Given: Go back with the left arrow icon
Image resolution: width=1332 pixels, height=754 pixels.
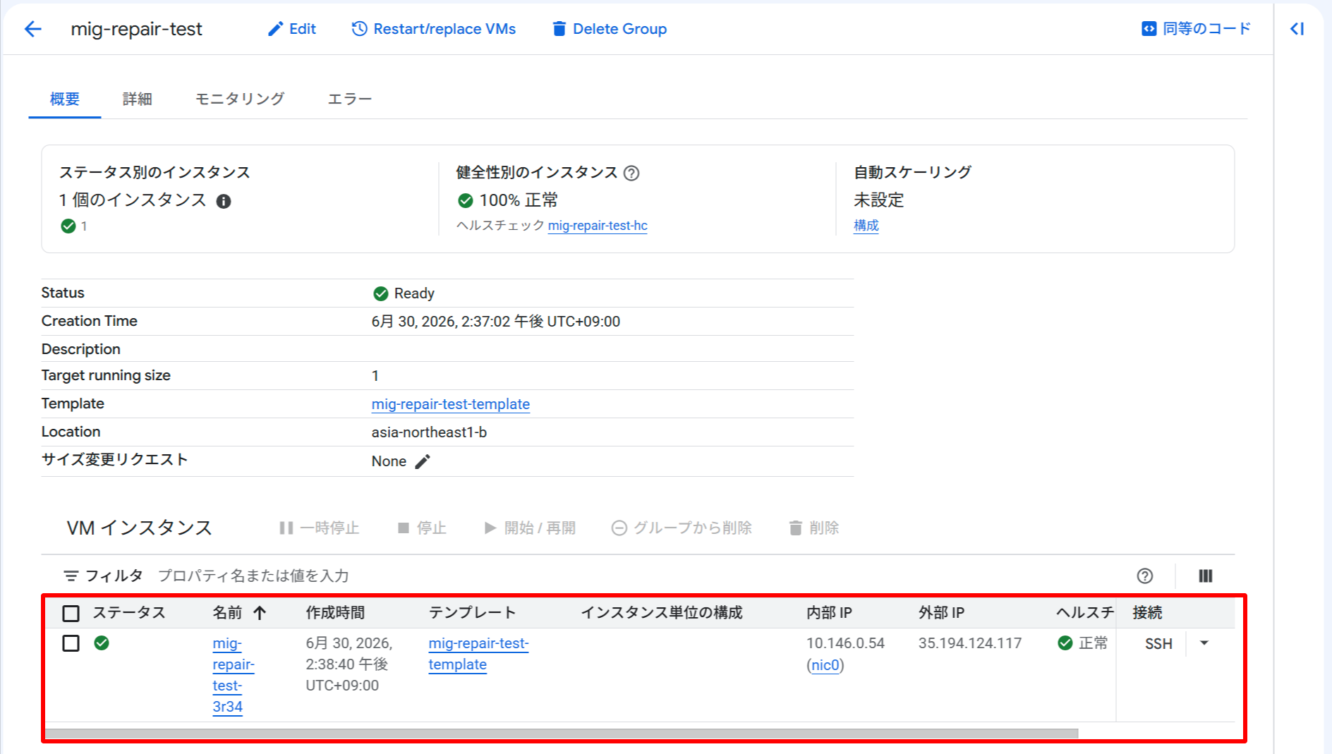Looking at the screenshot, I should pos(33,29).
